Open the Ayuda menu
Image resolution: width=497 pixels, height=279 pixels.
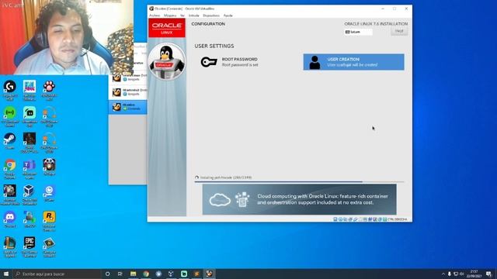(x=228, y=15)
